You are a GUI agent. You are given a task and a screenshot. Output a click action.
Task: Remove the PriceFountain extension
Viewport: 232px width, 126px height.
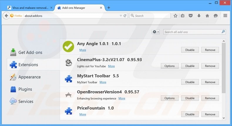(210, 114)
